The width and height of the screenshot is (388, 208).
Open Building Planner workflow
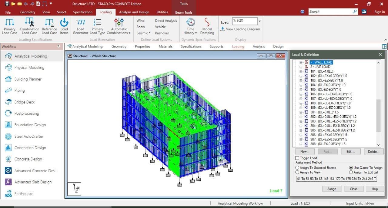coord(28,79)
